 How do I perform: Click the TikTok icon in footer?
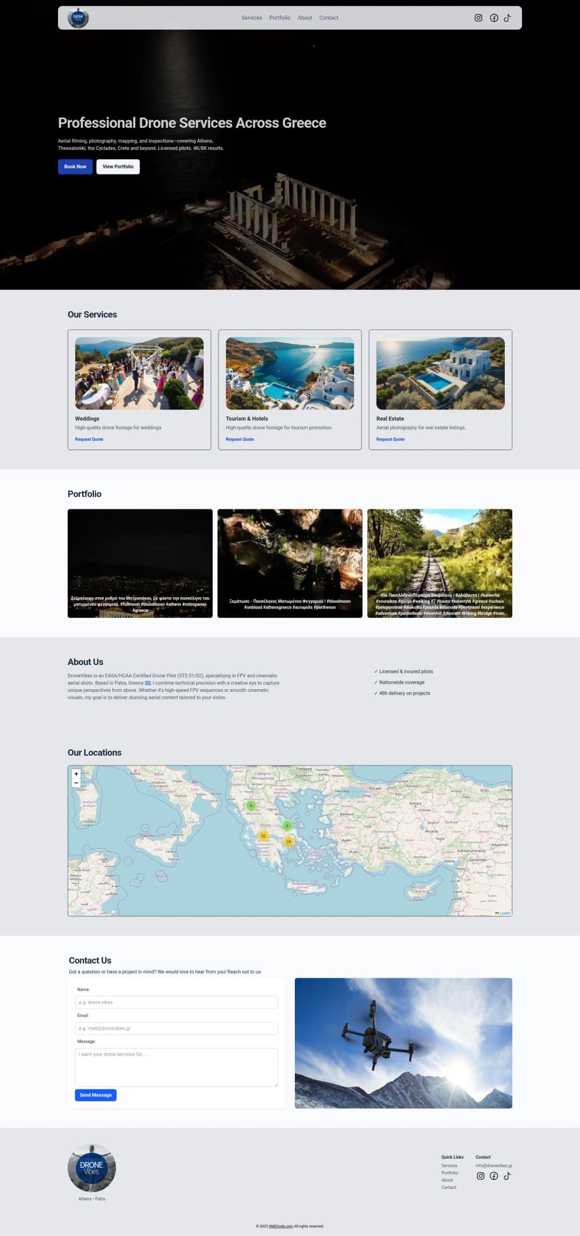(507, 1176)
